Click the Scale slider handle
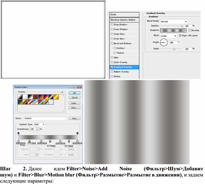Viewport: 205px width, 184px height. pos(174,49)
